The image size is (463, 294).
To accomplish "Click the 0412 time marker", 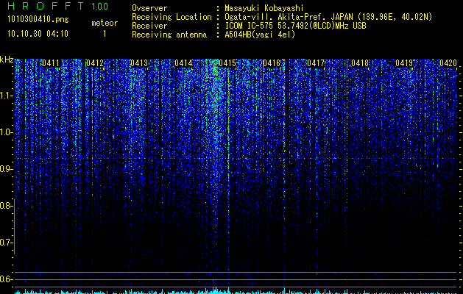I will 95,63.
